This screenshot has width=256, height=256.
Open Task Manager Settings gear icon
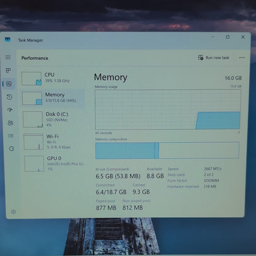click(14, 212)
